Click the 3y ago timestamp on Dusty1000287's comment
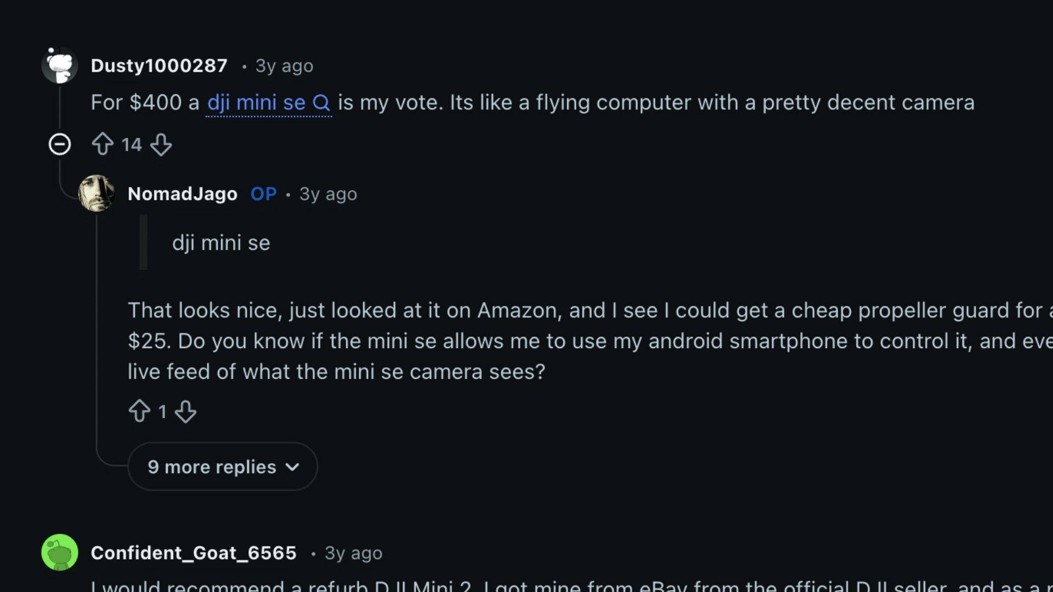The width and height of the screenshot is (1053, 592). tap(284, 66)
